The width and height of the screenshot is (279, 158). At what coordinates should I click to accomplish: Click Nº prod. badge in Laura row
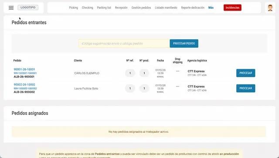(x=144, y=89)
